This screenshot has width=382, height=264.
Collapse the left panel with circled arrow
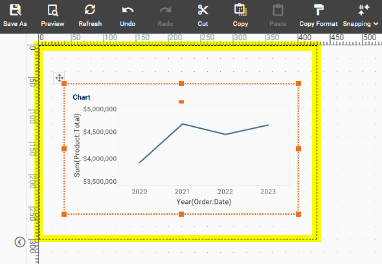pos(19,242)
